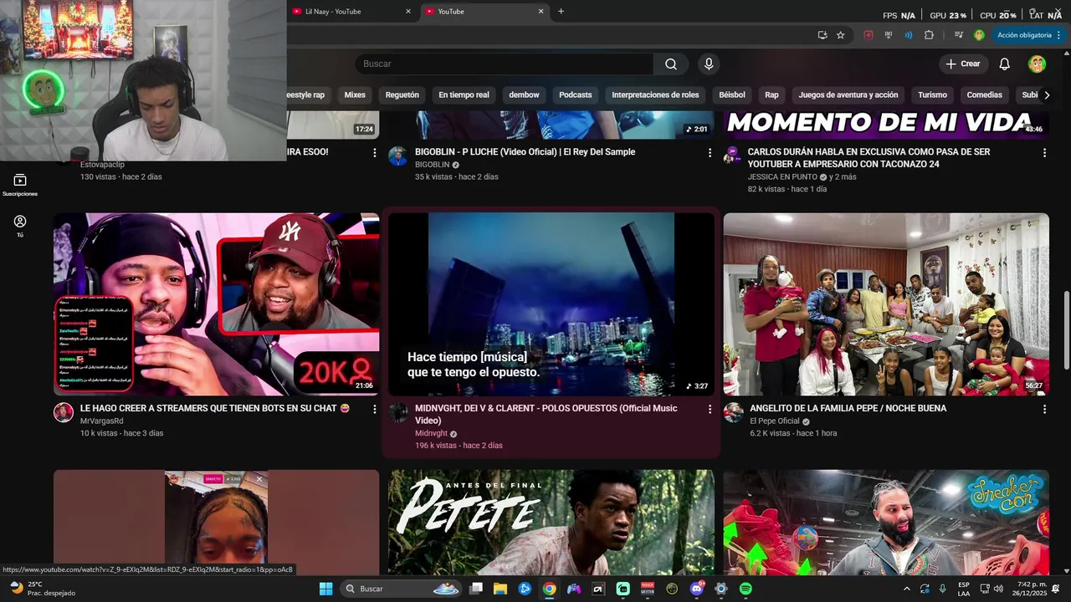Click the Crear button
The width and height of the screenshot is (1071, 602).
click(963, 64)
